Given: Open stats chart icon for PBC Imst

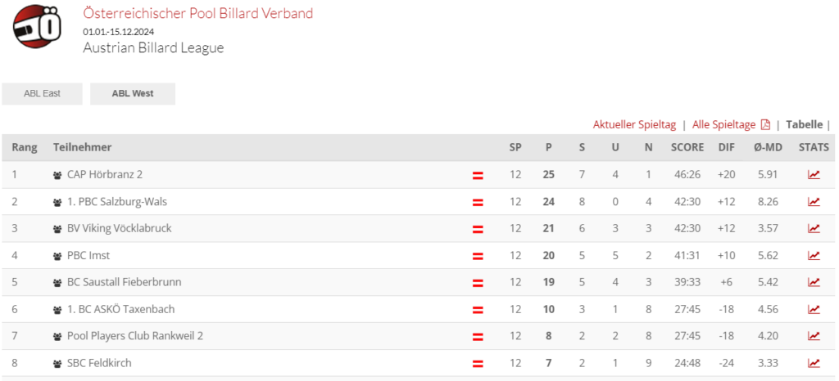Looking at the screenshot, I should 814,256.
